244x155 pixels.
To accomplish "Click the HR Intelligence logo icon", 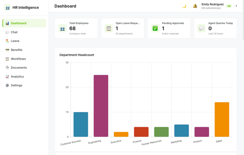I will 7,7.
